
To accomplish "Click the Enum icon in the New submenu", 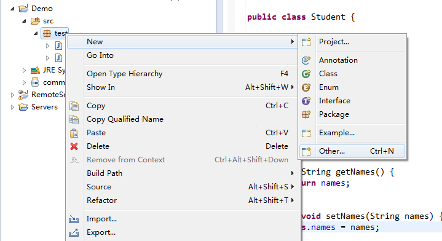I will tap(306, 87).
